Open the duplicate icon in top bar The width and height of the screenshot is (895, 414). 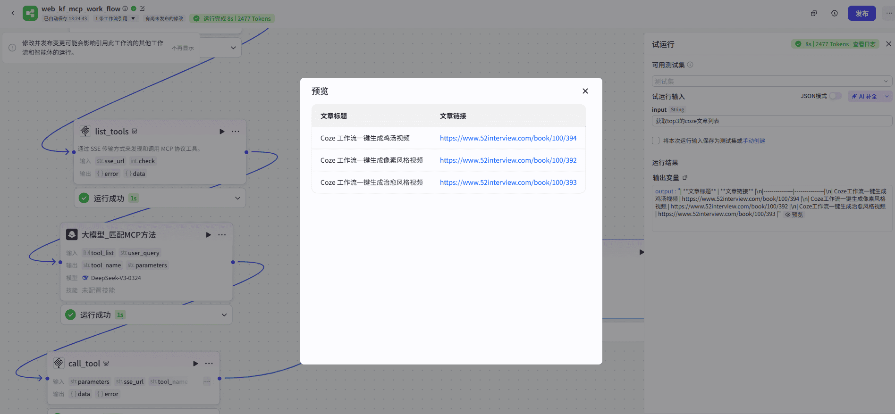coord(814,13)
